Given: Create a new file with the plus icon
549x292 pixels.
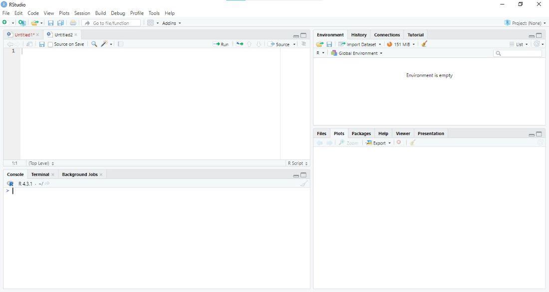Looking at the screenshot, I should click(4, 23).
